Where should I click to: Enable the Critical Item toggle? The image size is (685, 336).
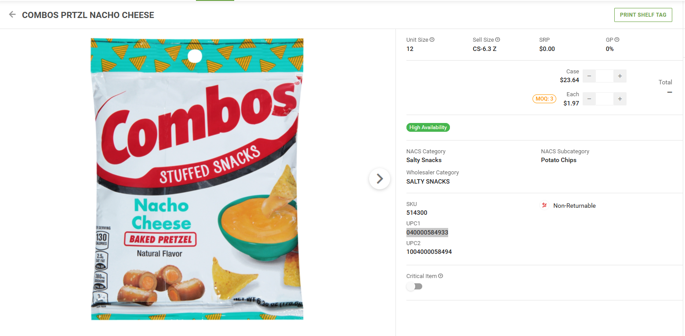[414, 286]
